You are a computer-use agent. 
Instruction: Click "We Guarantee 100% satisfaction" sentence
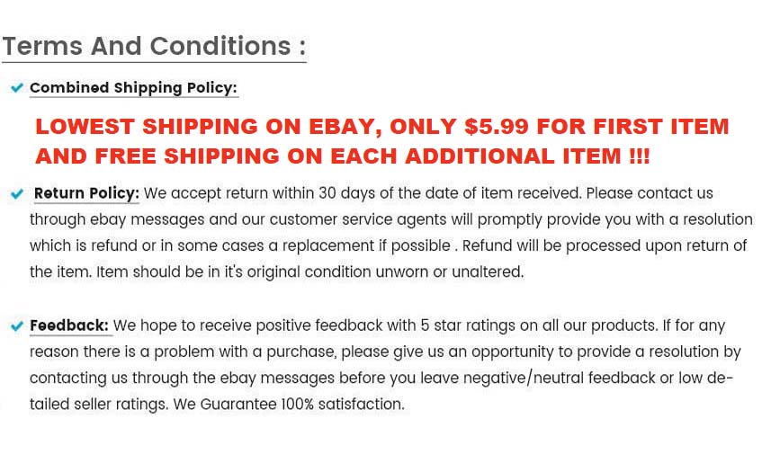coord(290,405)
